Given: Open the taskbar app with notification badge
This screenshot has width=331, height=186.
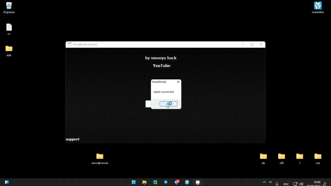Looking at the screenshot, I should tap(176, 182).
